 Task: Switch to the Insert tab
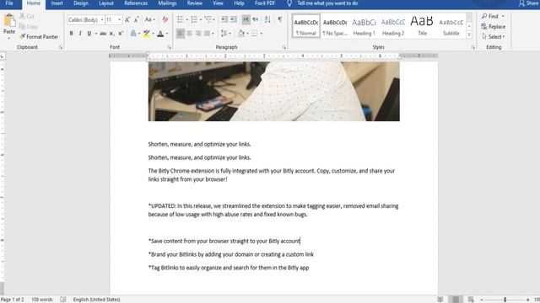click(x=57, y=3)
